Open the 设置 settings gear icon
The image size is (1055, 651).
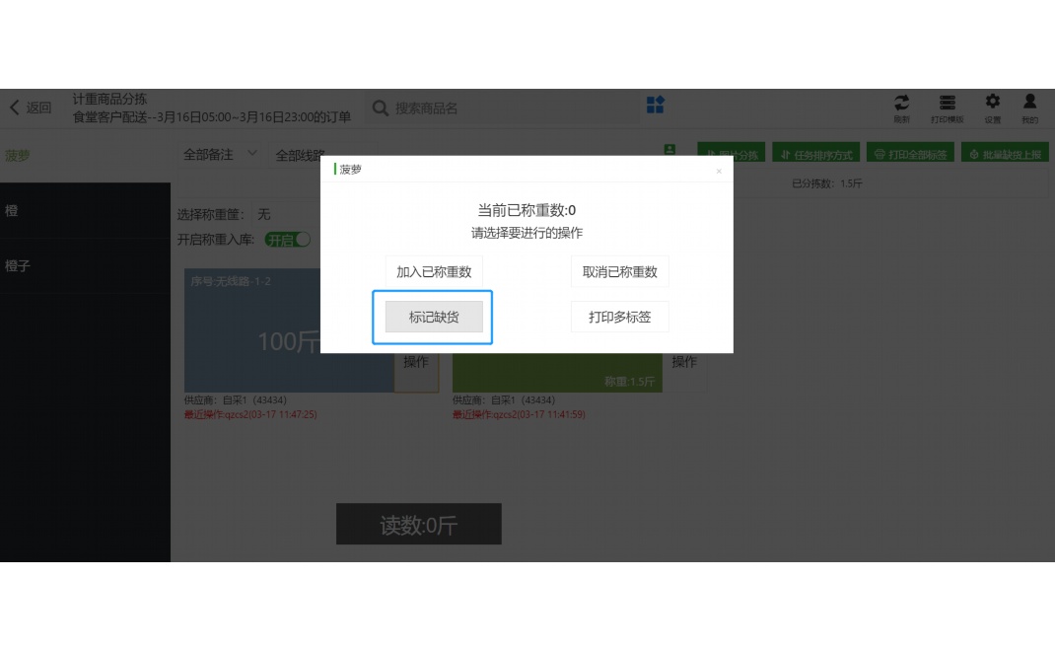(992, 107)
